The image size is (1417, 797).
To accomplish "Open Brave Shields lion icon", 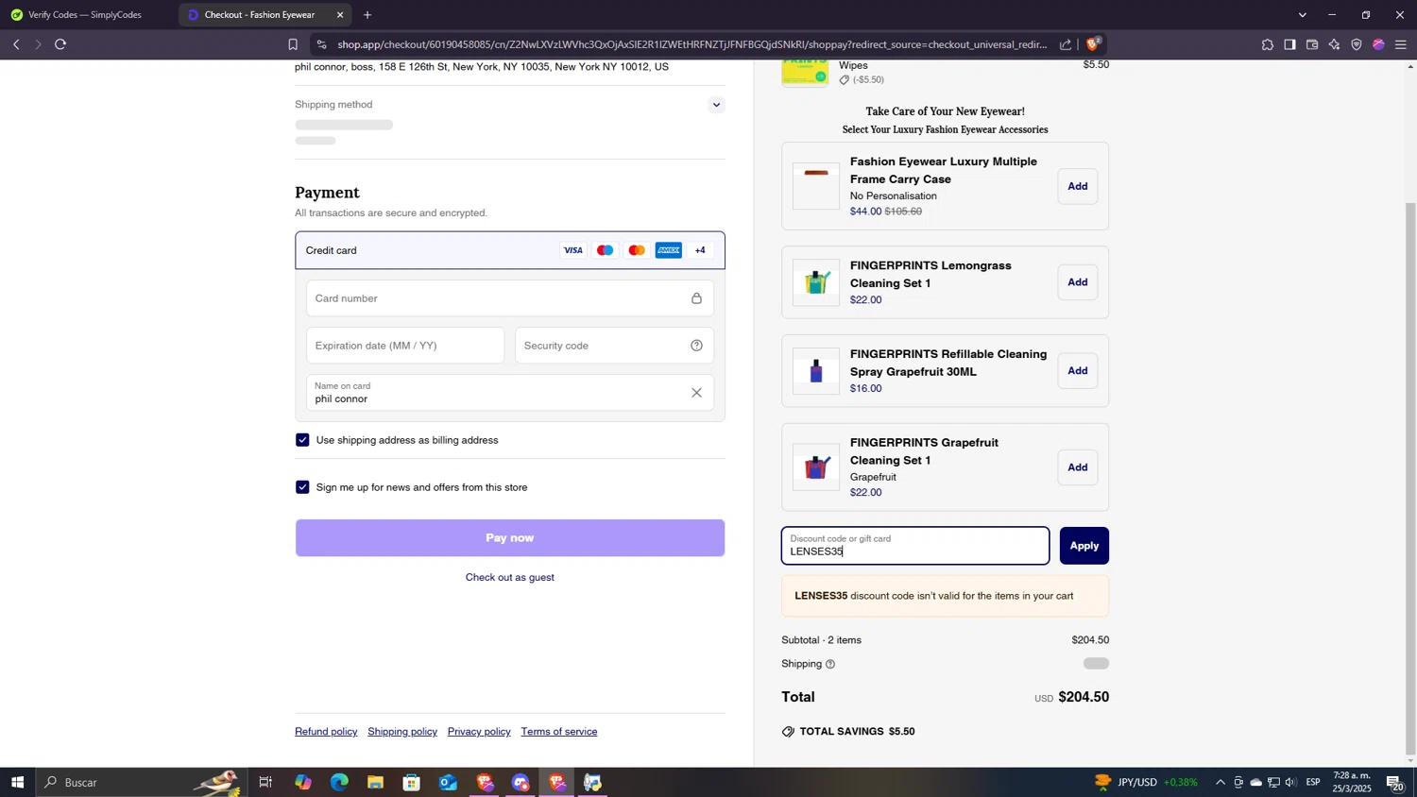I will [1093, 44].
